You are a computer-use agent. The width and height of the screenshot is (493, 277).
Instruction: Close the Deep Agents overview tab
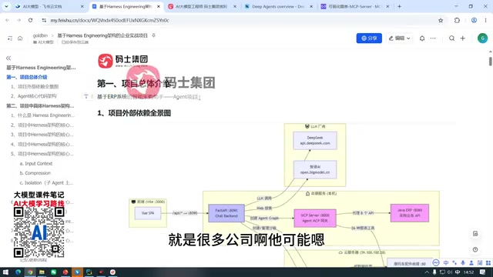pos(311,6)
